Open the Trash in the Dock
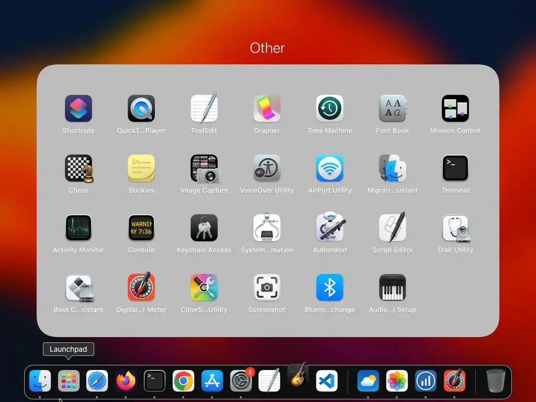This screenshot has width=536, height=402. pos(496,381)
